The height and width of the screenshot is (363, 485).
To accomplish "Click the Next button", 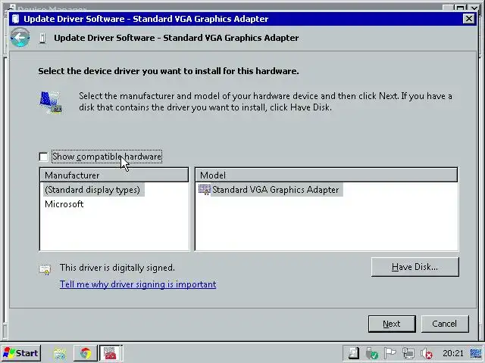I will coord(392,324).
